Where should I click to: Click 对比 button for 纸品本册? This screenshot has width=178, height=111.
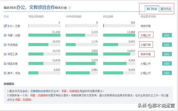[x=167, y=64]
